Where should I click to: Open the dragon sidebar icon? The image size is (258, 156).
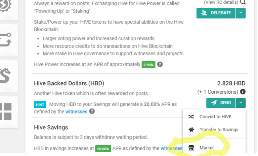(x=5, y=76)
